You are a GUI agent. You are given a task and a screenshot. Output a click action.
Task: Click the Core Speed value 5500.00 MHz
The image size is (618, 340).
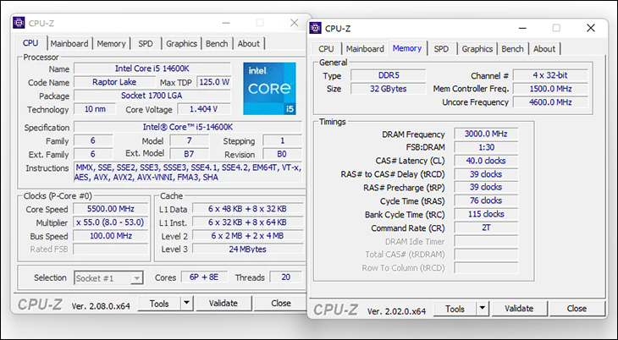111,208
